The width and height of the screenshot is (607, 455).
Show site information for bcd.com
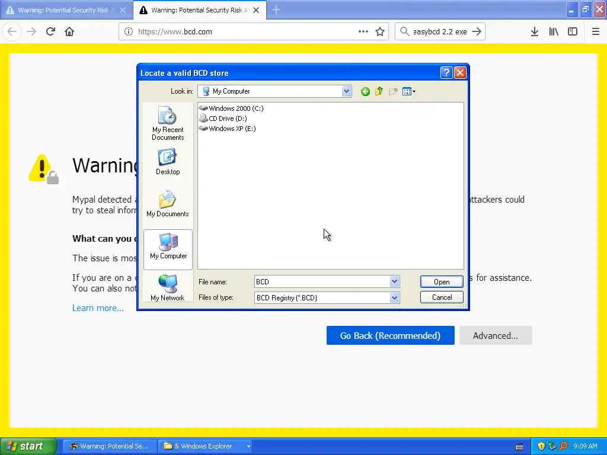point(129,32)
